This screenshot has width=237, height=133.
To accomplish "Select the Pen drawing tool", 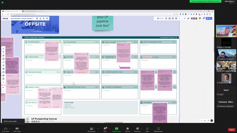I will 3,65.
